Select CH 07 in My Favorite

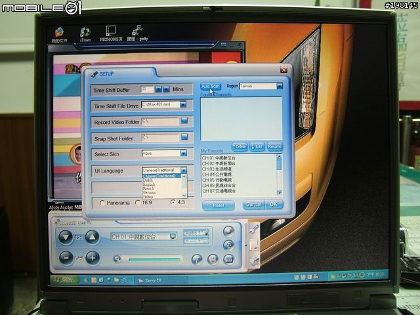219,191
